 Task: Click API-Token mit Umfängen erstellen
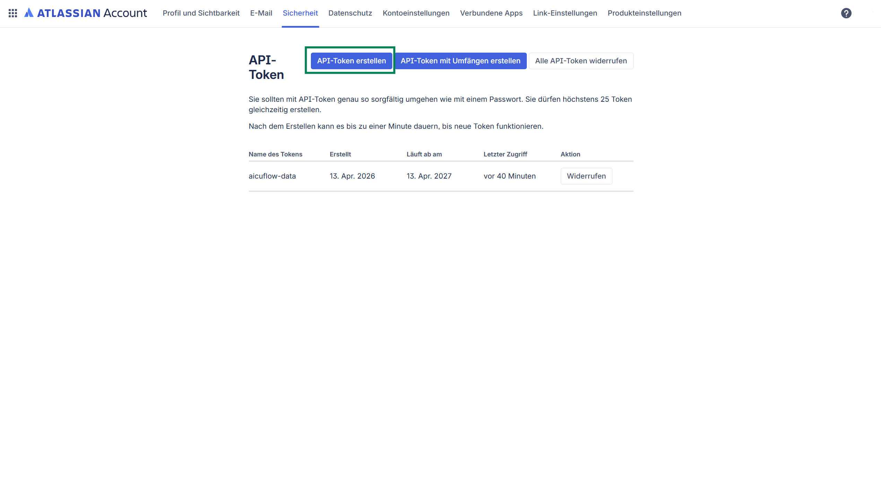tap(460, 61)
